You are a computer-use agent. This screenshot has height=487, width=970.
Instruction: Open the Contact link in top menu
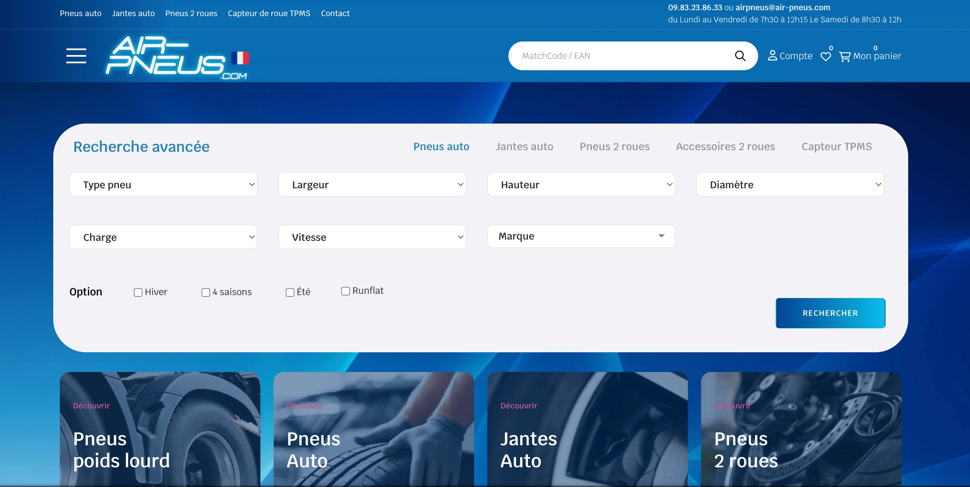(x=335, y=13)
